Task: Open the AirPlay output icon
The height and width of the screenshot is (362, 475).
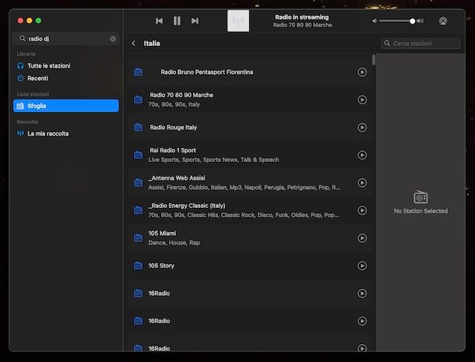Action: 443,21
